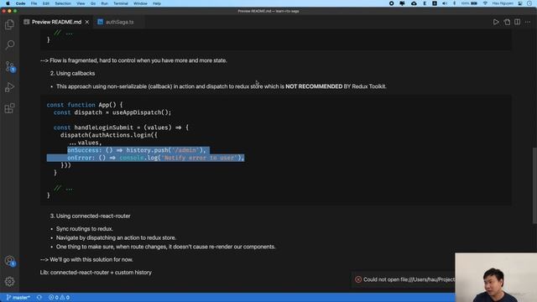
Task: Click the webcam video thumbnail
Action: [x=496, y=278]
